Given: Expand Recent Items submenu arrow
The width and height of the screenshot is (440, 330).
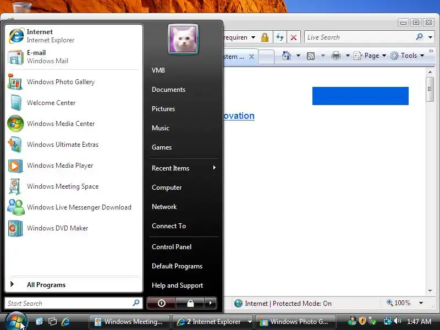Looking at the screenshot, I should [x=214, y=168].
